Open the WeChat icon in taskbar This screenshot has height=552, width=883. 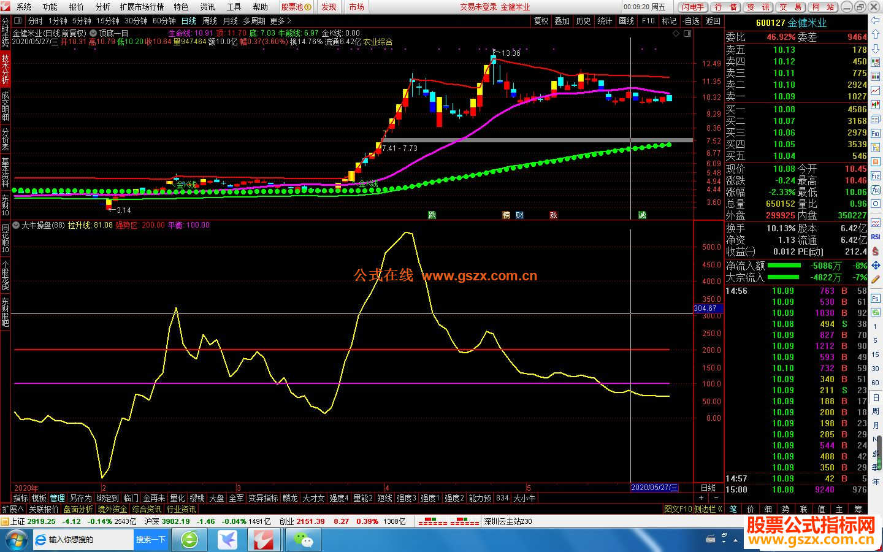[303, 540]
